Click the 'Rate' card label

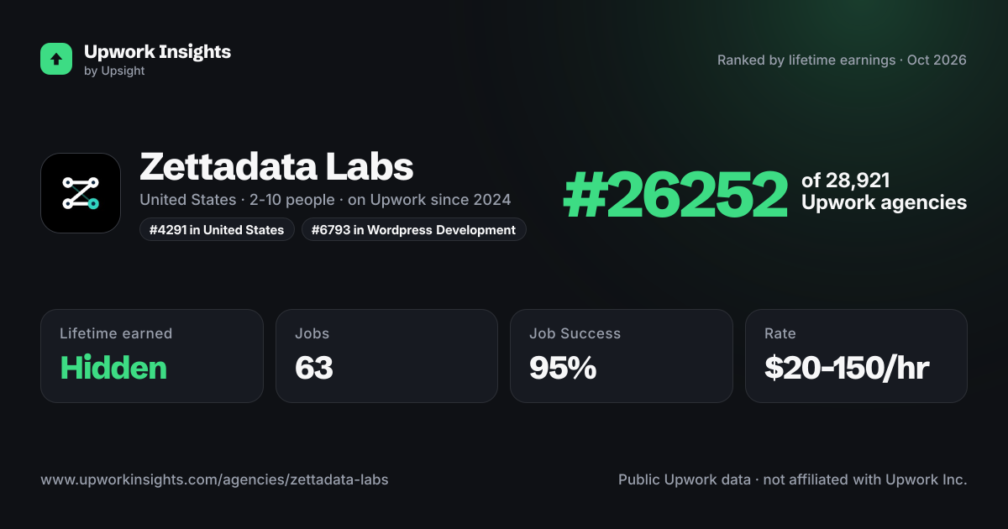780,333
